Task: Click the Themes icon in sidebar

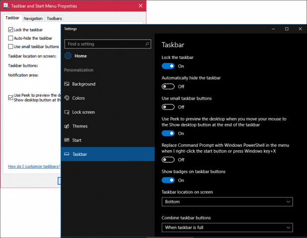Action: coord(67,126)
